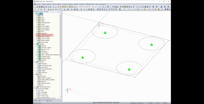Click the RFEM app icon in menu bar
204x104 pixels.
35,4
